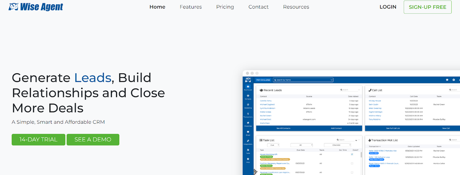Click the Transaction Hot List flame icon
Screen dimensions: 460x175
(370, 140)
